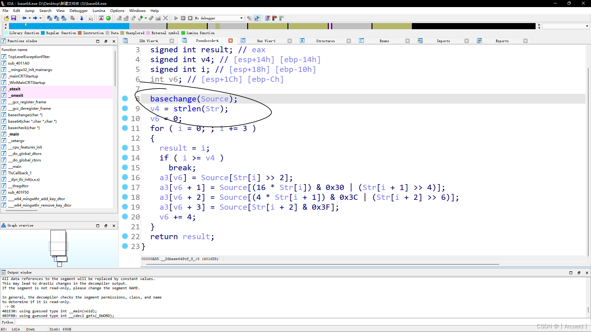
Task: Jump forward with the right arrow
Action: [35, 18]
